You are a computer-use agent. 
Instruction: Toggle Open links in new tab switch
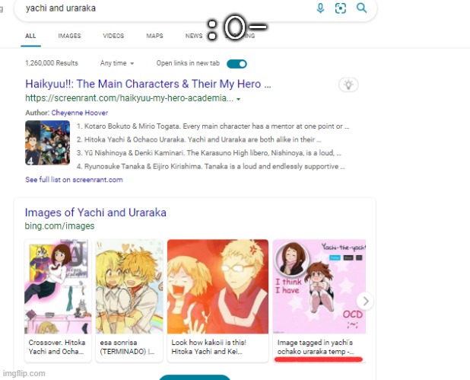[237, 64]
